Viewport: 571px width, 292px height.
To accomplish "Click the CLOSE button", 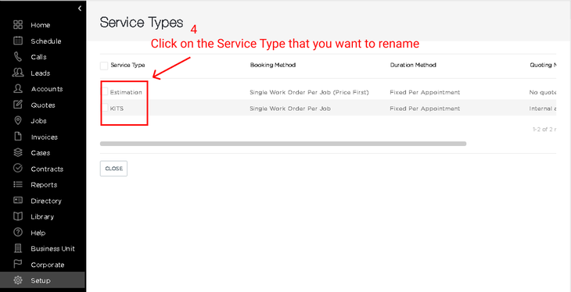I will pyautogui.click(x=113, y=169).
